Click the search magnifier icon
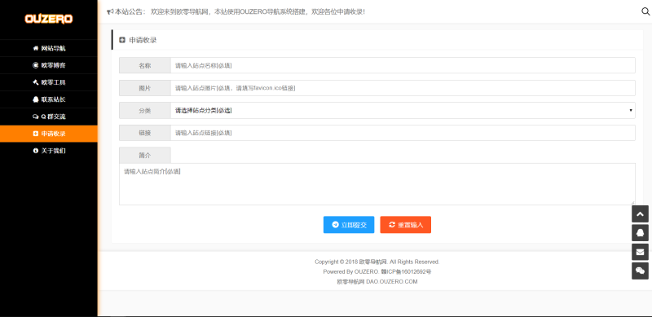This screenshot has width=652, height=317. [645, 11]
